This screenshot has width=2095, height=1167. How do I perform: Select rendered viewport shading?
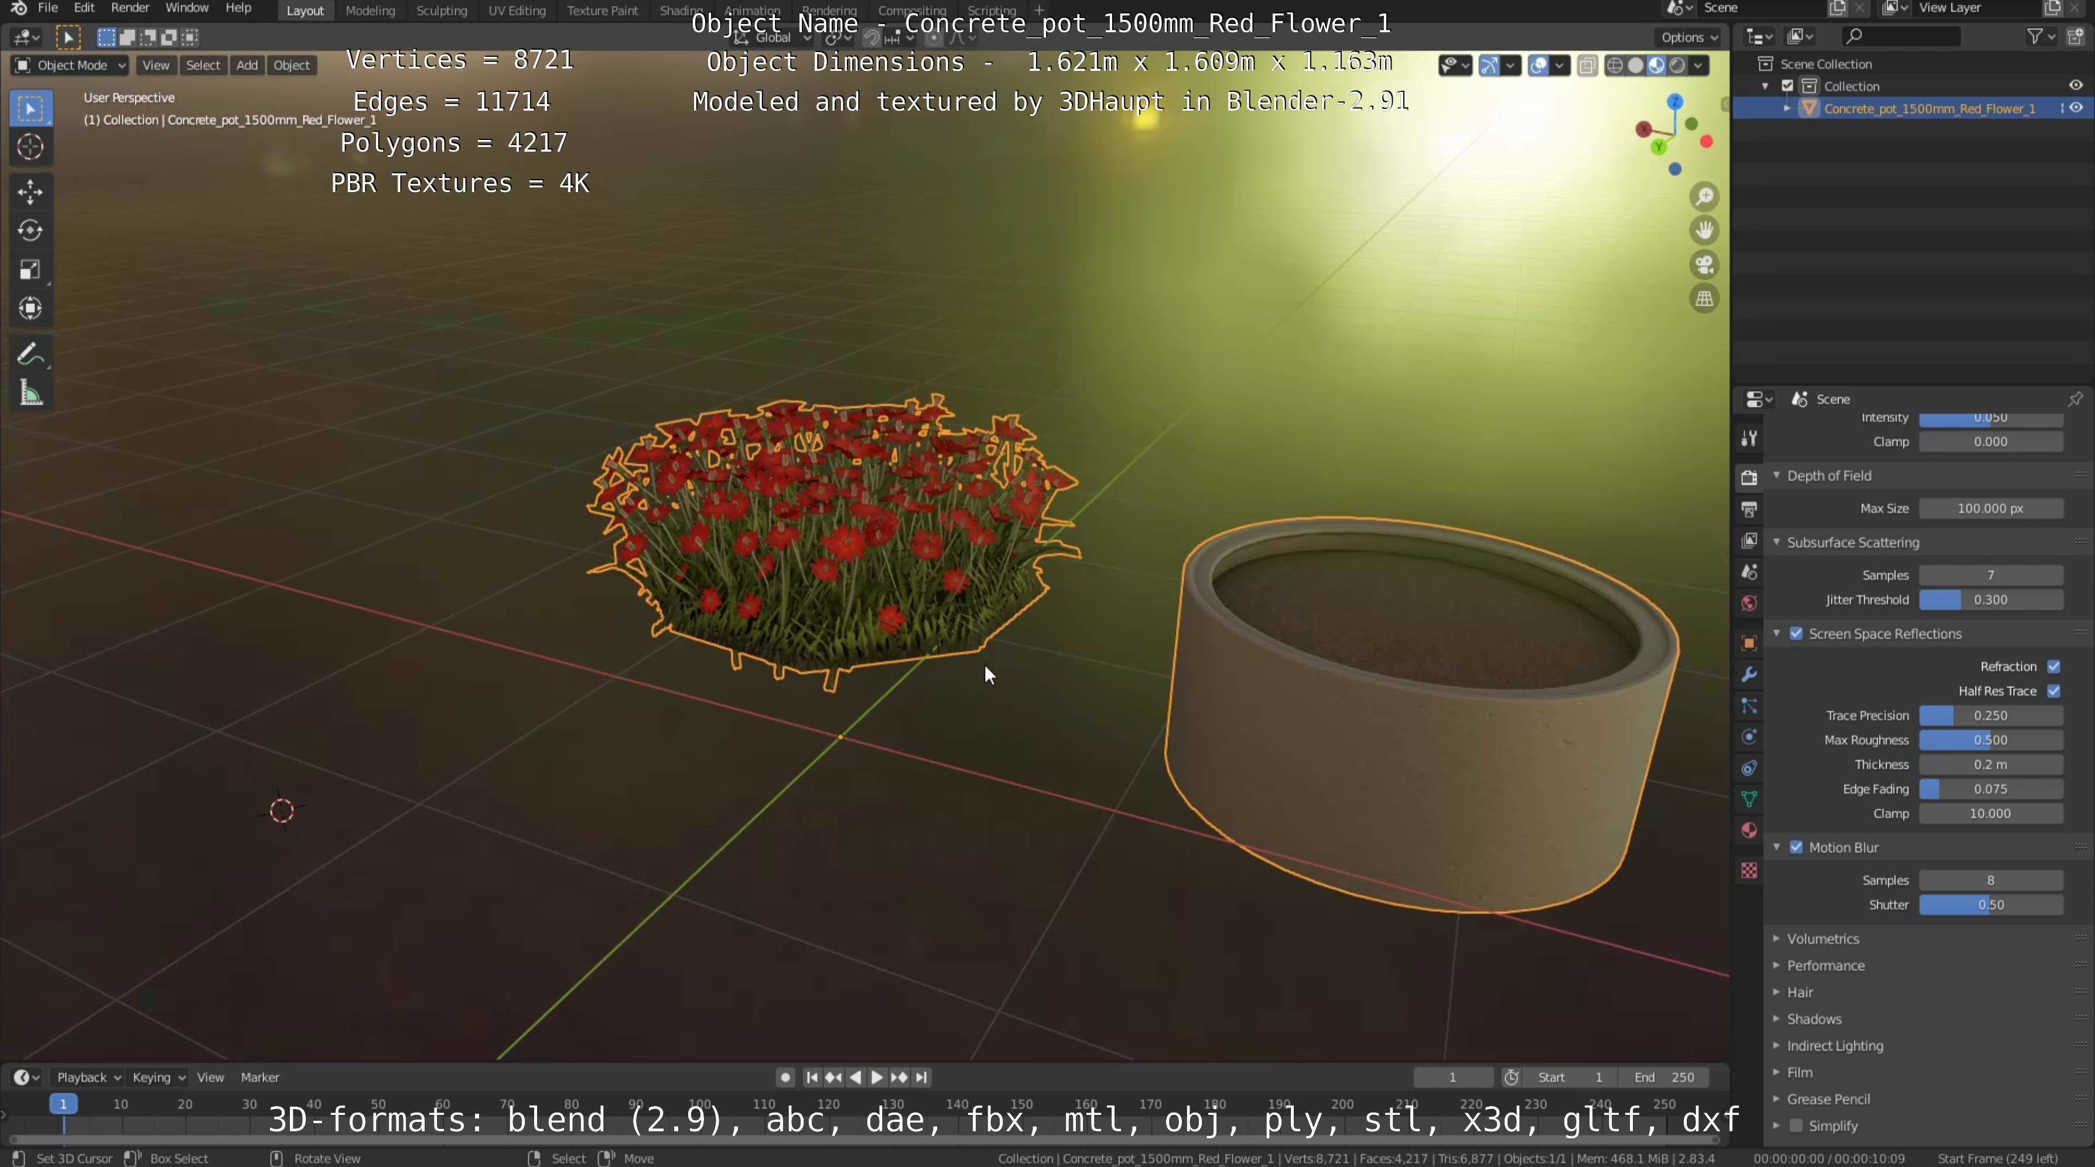pyautogui.click(x=1677, y=66)
